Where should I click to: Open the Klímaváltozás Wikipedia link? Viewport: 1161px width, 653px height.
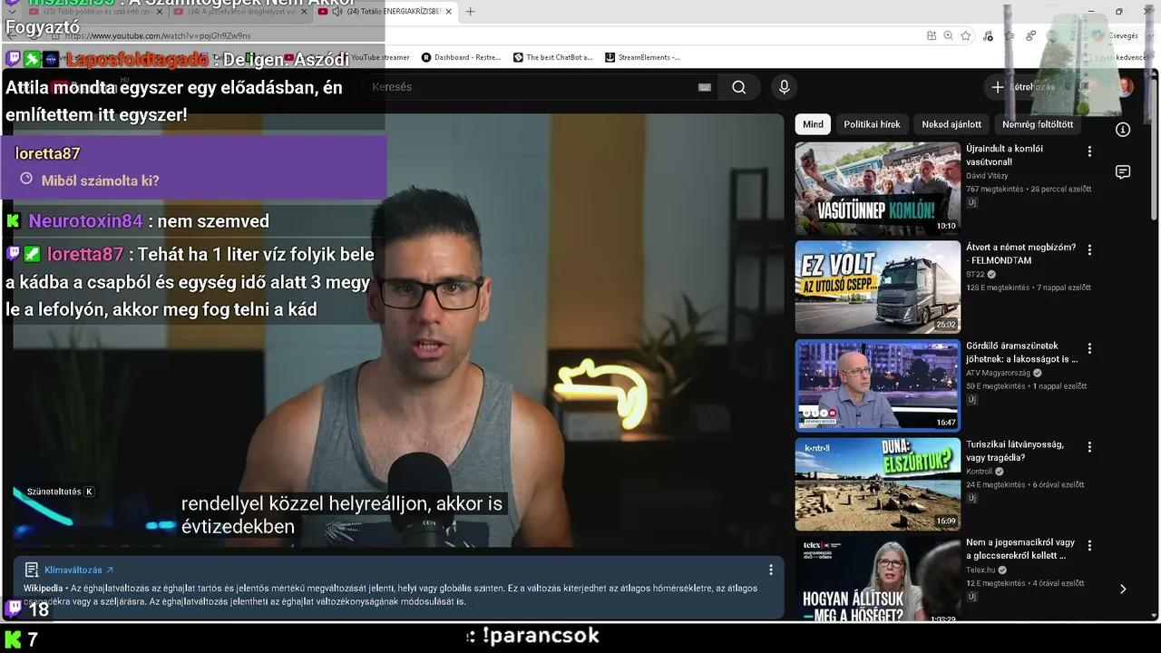(79, 570)
